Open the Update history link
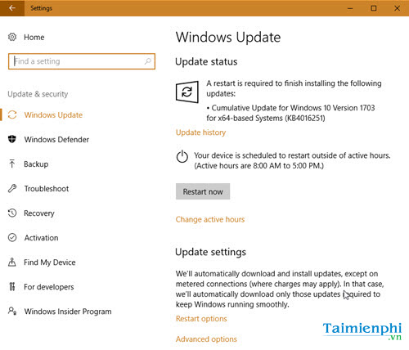 tap(200, 132)
